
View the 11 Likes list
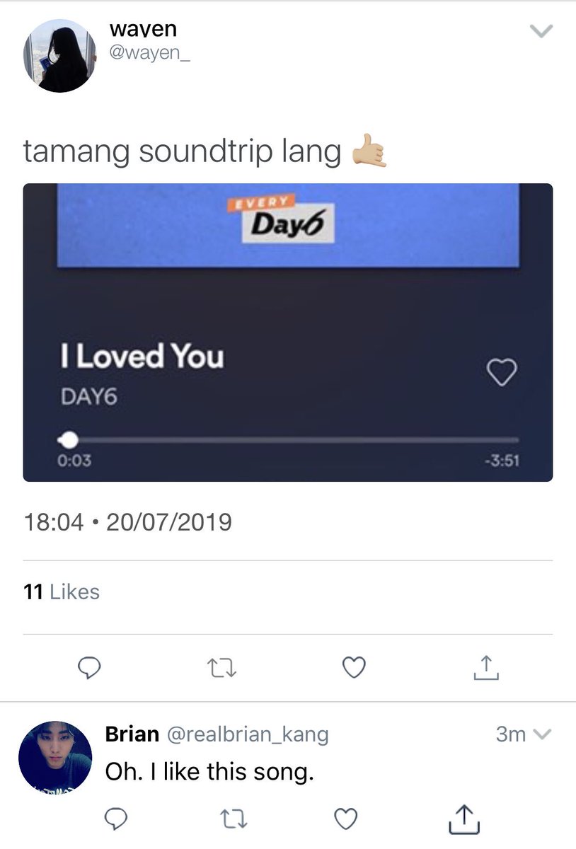click(x=62, y=591)
